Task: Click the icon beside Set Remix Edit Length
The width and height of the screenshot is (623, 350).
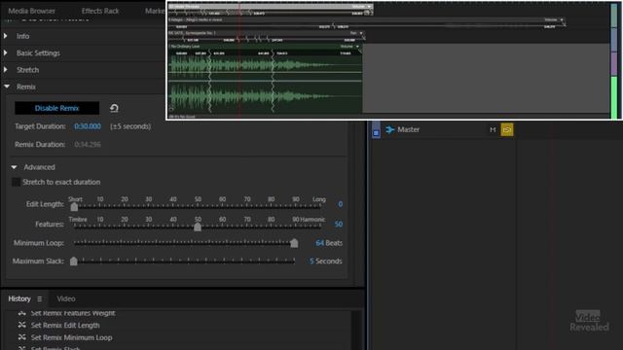Action: pyautogui.click(x=21, y=325)
